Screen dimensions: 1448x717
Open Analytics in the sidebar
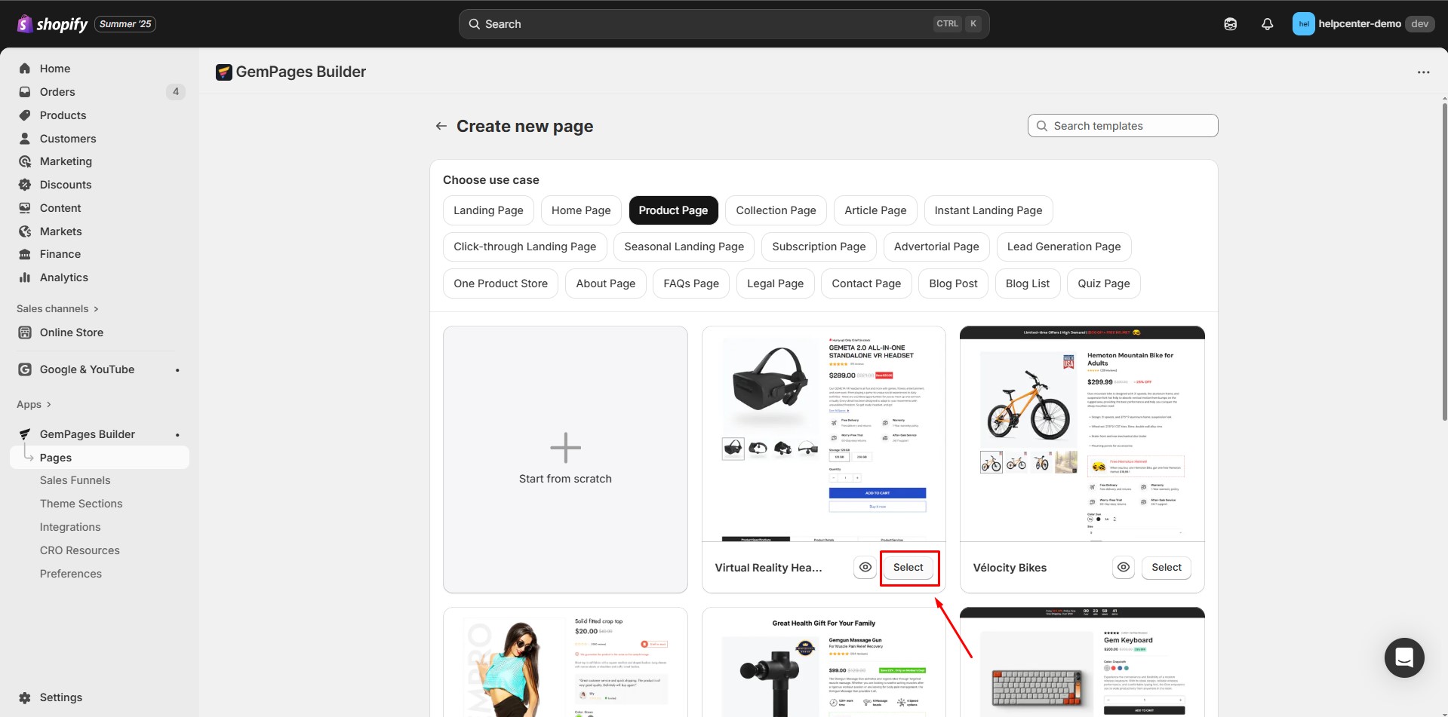pos(63,277)
